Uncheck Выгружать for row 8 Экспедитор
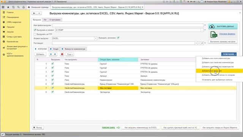243x137 pixels. tap(52, 92)
